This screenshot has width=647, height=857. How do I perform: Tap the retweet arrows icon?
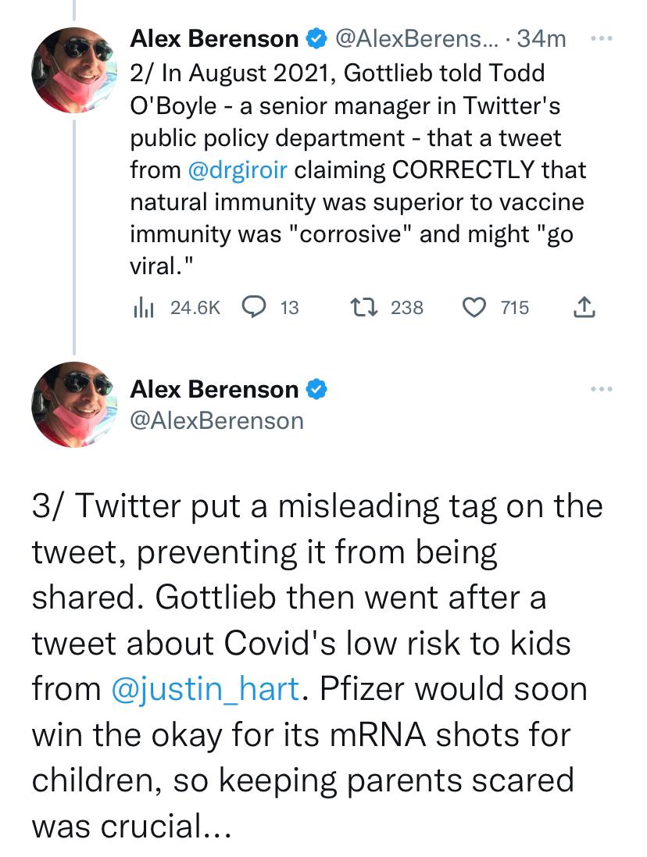coord(364,307)
